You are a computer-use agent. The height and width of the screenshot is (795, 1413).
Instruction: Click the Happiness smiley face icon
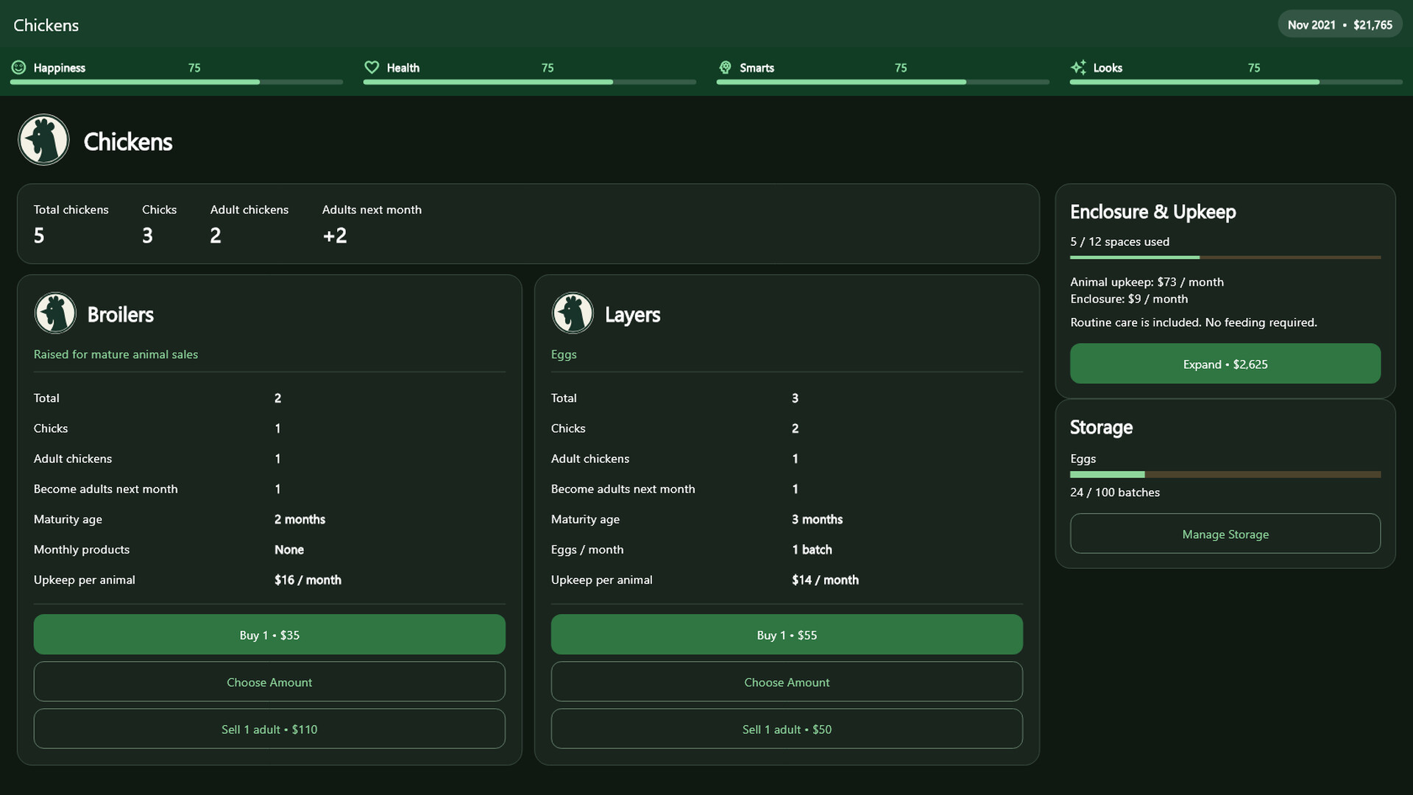point(19,68)
